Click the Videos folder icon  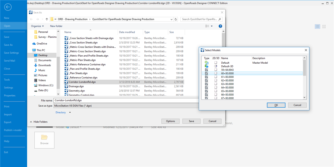click(36, 80)
